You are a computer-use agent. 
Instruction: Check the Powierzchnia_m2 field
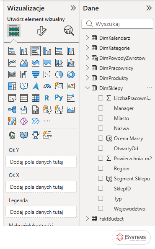point(101,158)
